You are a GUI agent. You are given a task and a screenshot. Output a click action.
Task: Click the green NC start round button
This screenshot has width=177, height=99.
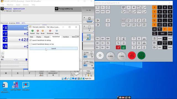[x=141, y=56]
